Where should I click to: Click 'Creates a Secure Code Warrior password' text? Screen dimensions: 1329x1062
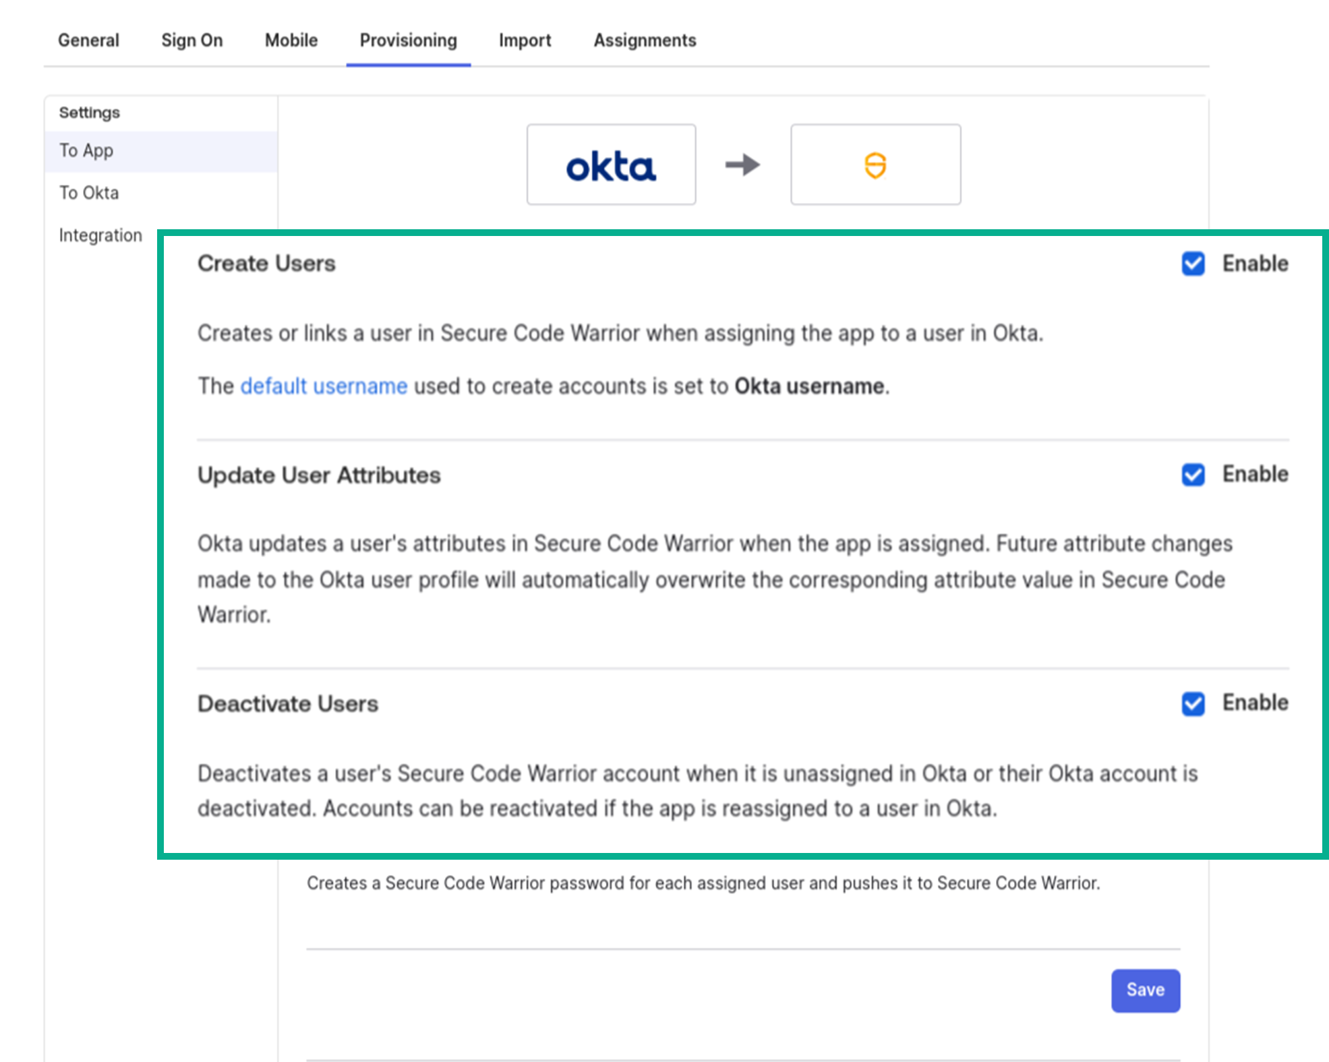(703, 883)
